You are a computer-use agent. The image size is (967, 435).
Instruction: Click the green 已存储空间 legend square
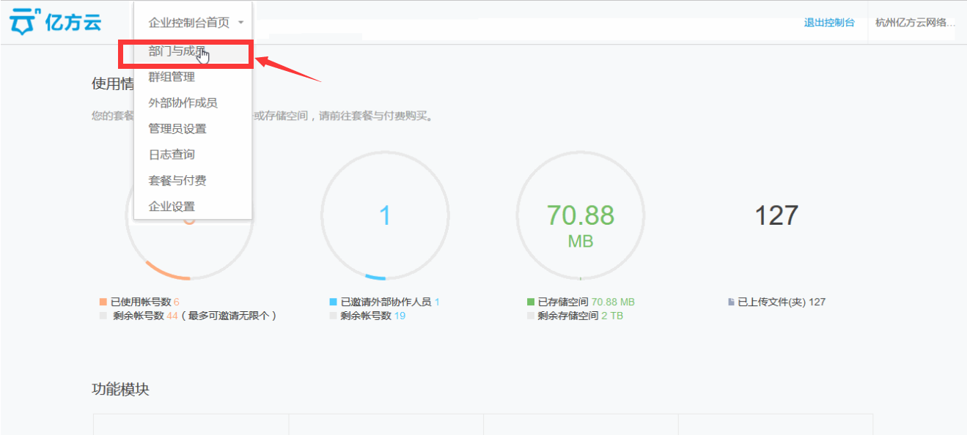click(531, 302)
